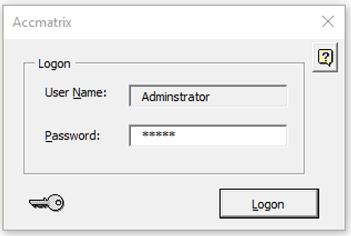This screenshot has width=351, height=236.
Task: Click the key icon's toothed shaft
Action: (39, 204)
